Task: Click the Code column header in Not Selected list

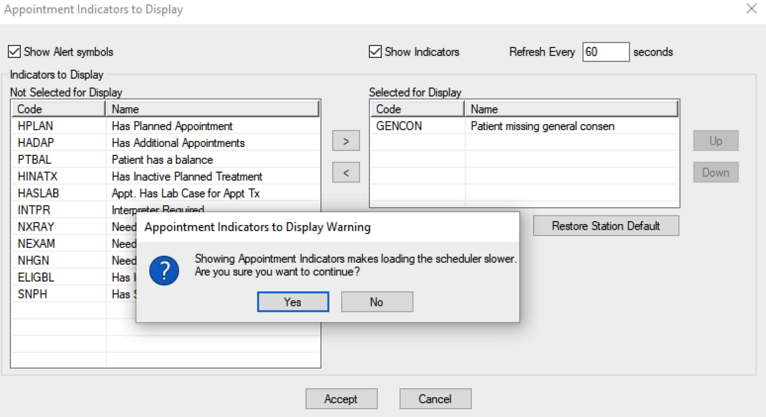Action: tap(58, 109)
